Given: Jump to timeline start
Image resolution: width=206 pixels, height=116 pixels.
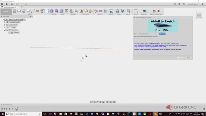Looking at the screenshot, I should tap(2, 109).
